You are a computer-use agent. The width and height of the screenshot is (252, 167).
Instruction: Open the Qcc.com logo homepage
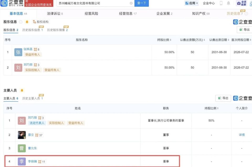[x=12, y=3]
